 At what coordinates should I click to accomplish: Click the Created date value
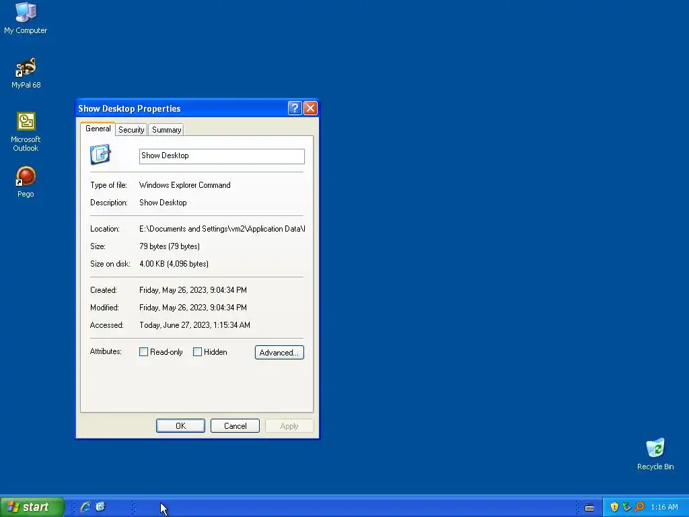pos(193,290)
